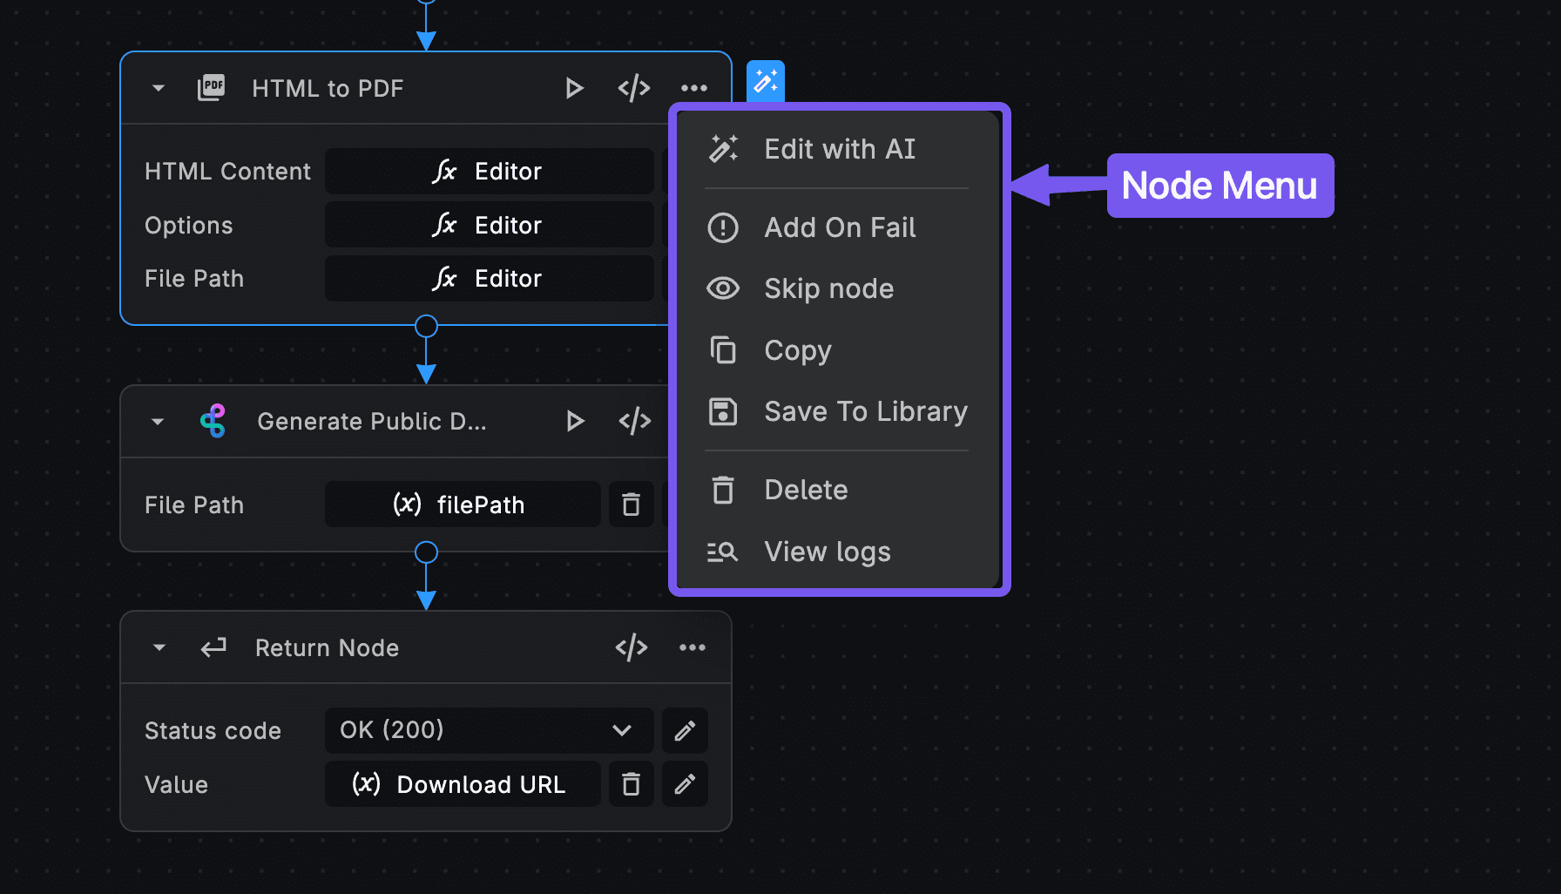The width and height of the screenshot is (1561, 894).
Task: Remove the Download URL value
Action: [x=631, y=784]
